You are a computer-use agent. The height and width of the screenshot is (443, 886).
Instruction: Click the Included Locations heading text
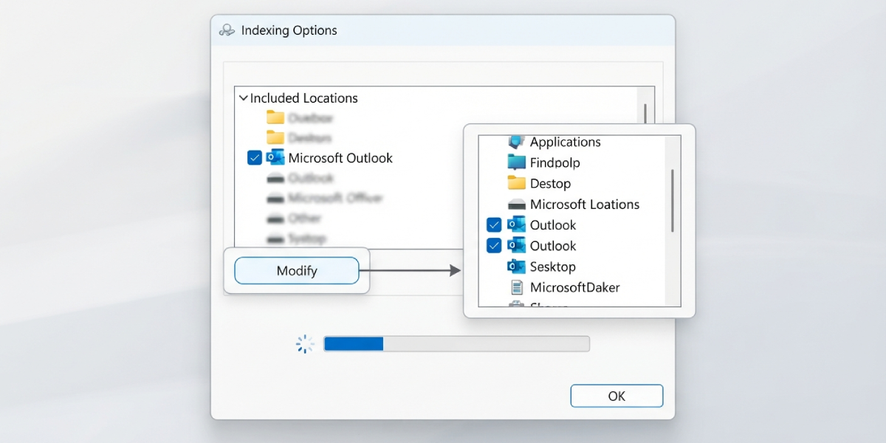304,97
